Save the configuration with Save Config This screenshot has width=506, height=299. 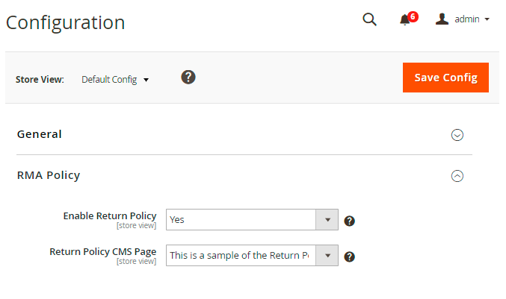445,78
